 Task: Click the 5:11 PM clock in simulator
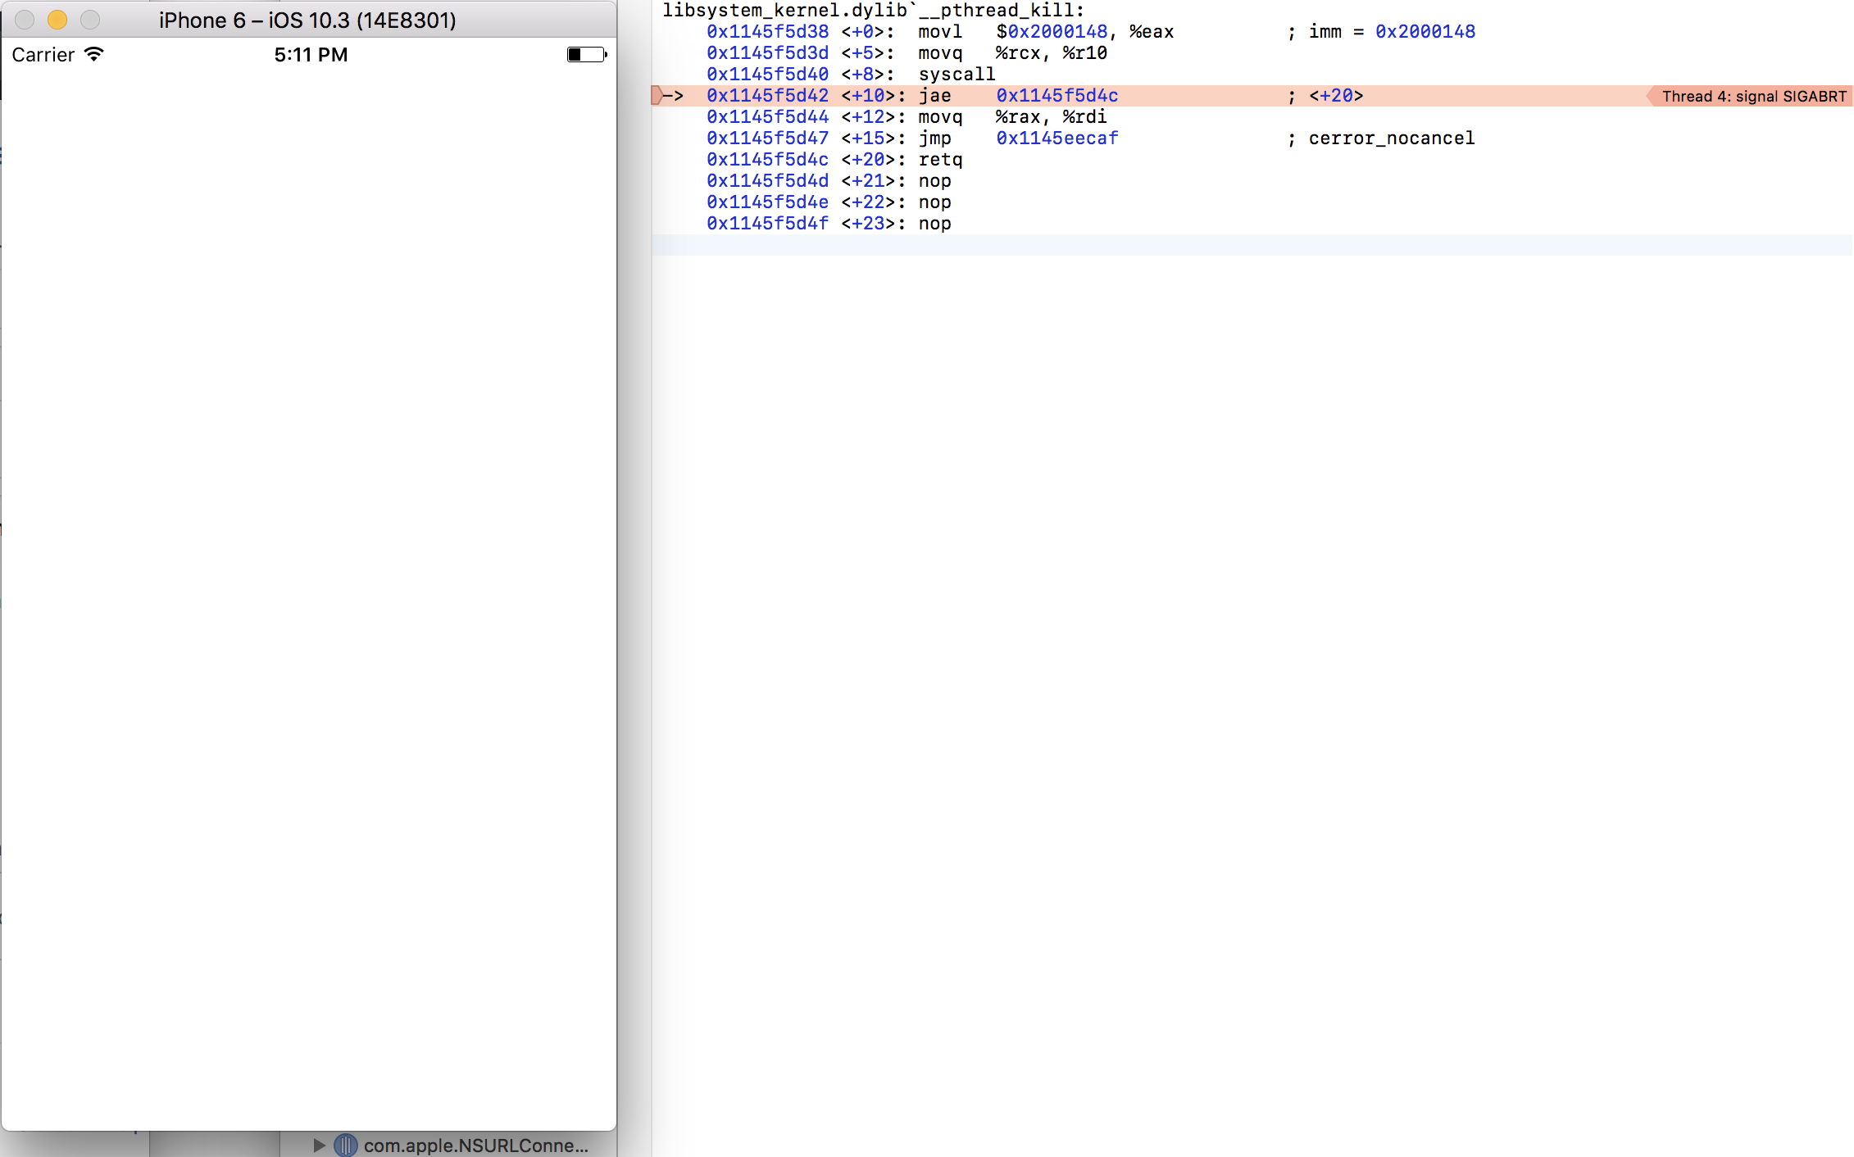tap(311, 55)
